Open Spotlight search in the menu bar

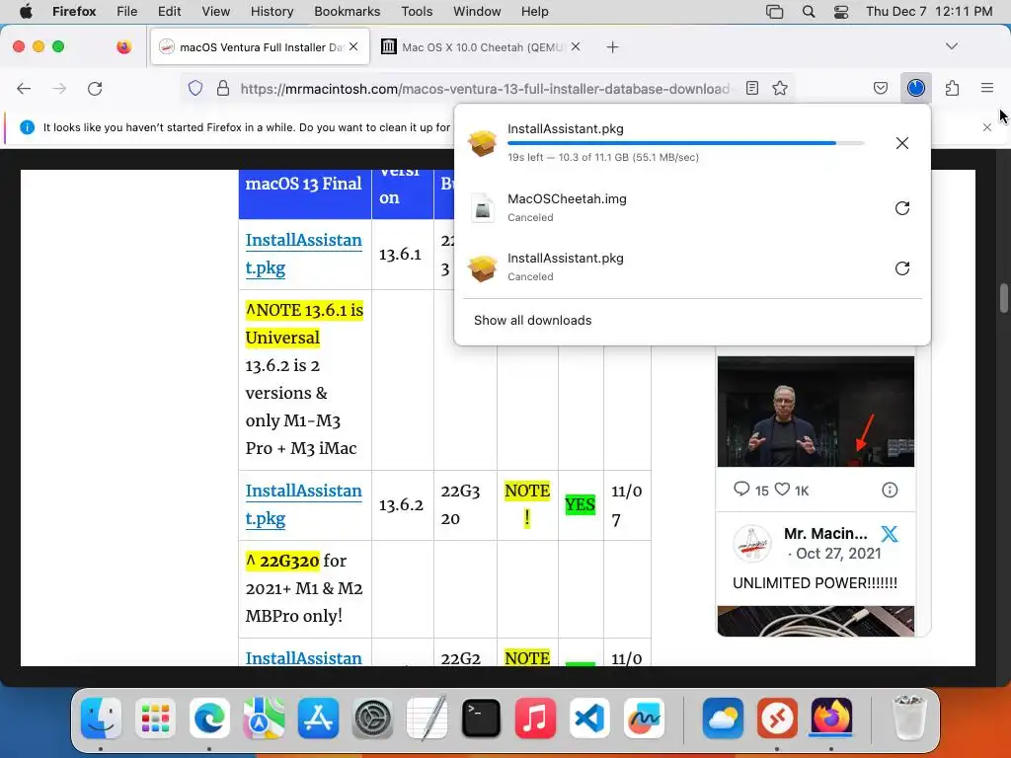tap(808, 11)
